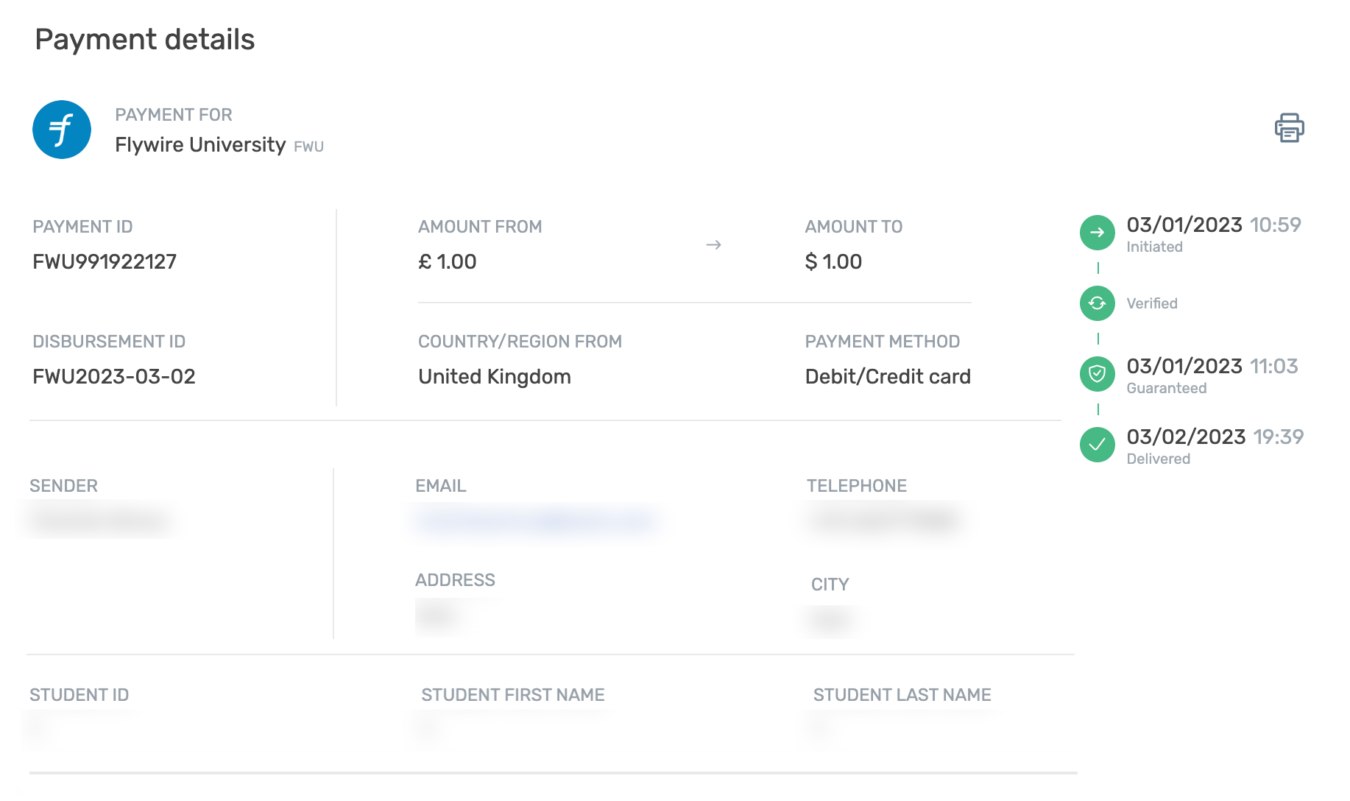
Task: Click the Delivered timestamp 03/02/2023 19:39
Action: 1215,437
